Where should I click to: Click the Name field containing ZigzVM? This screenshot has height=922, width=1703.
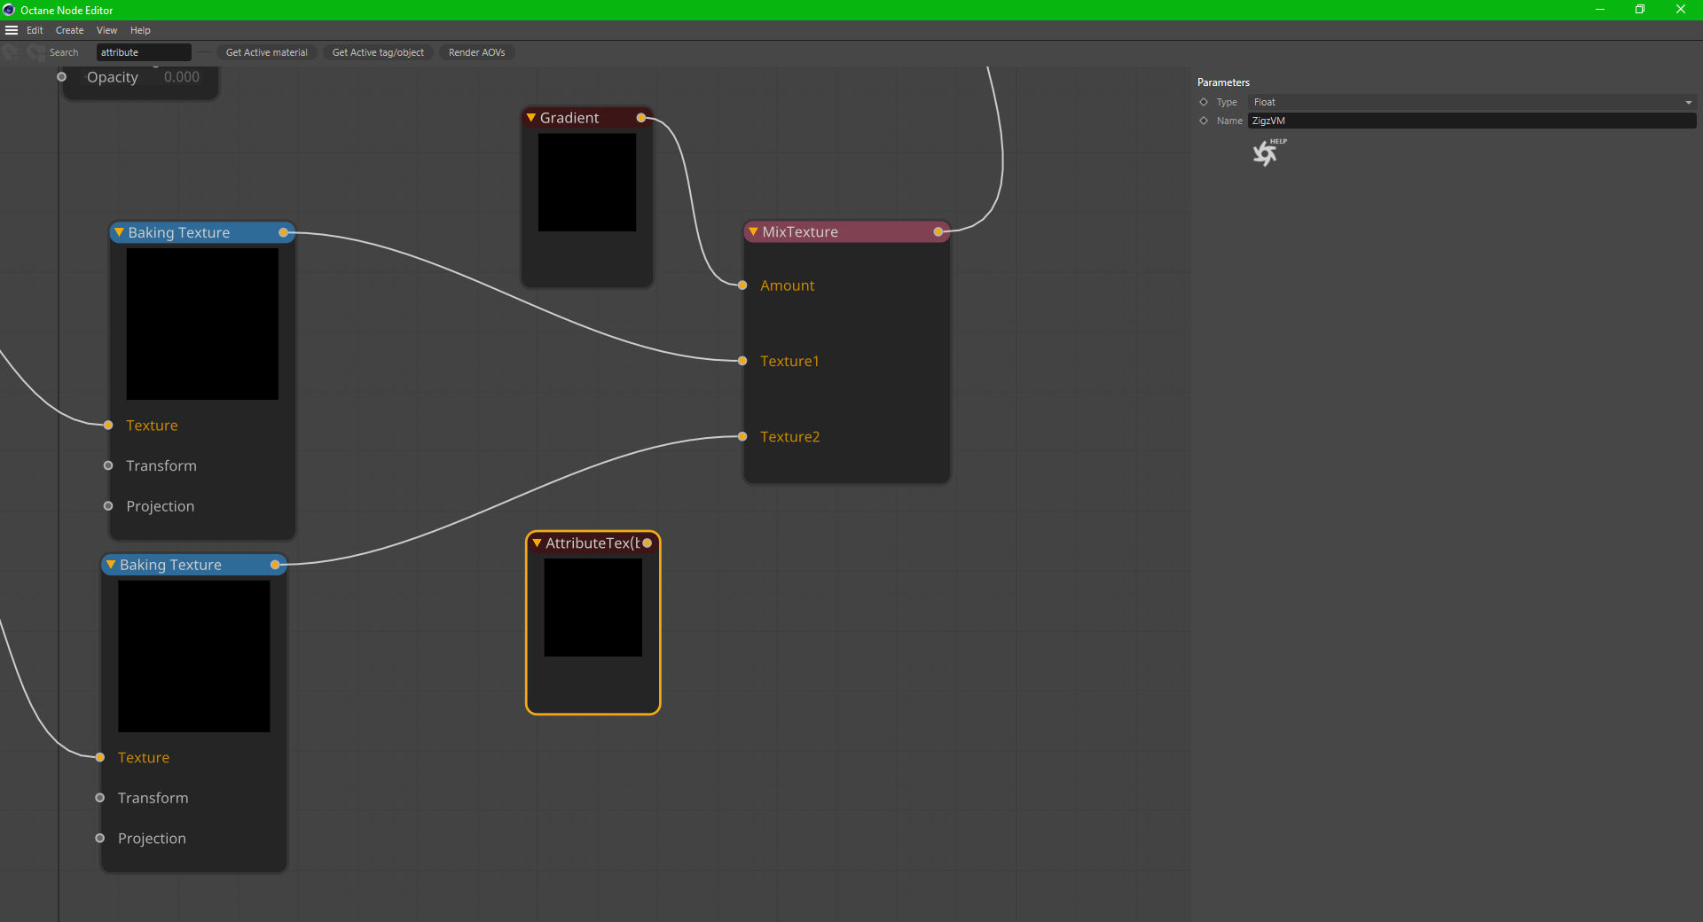1471,121
